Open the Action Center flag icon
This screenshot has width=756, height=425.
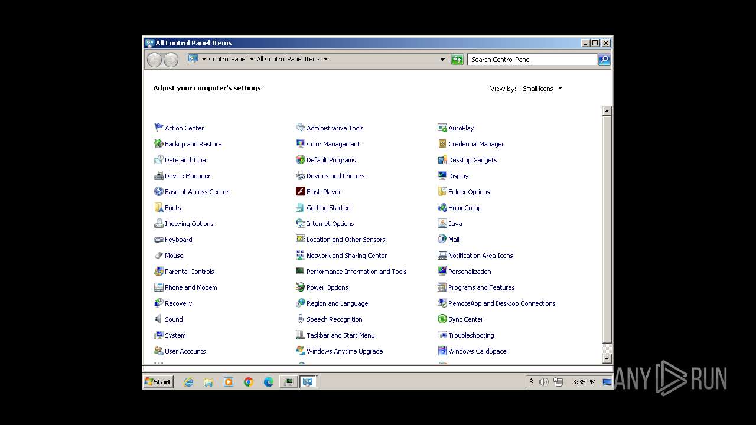pos(158,127)
